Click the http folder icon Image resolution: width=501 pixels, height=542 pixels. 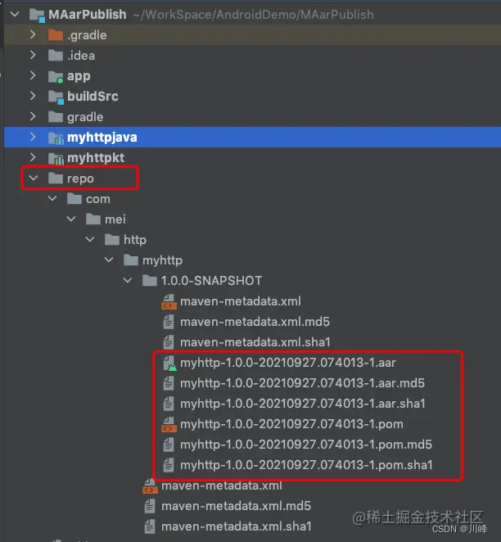(112, 240)
